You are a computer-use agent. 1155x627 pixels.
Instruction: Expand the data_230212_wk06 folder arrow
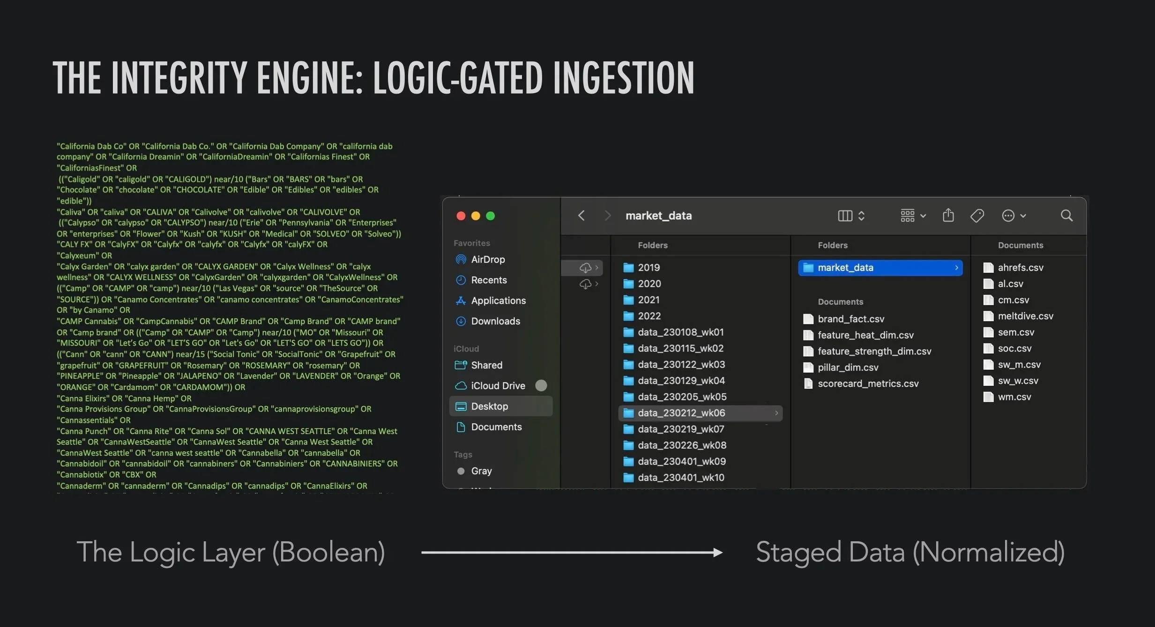pyautogui.click(x=777, y=413)
